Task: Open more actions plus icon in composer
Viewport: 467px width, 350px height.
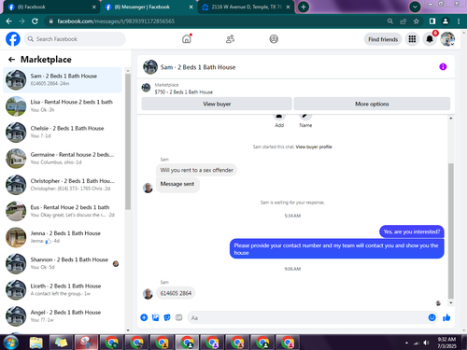Action: tap(144, 317)
